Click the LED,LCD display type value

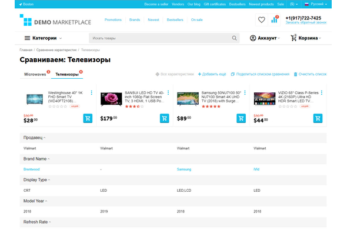184,191
